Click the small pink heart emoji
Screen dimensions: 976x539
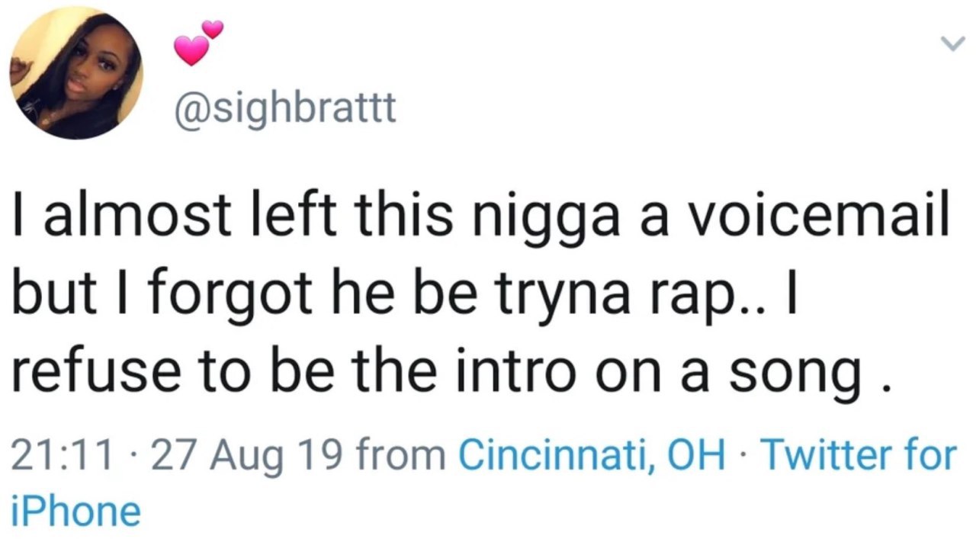214,28
